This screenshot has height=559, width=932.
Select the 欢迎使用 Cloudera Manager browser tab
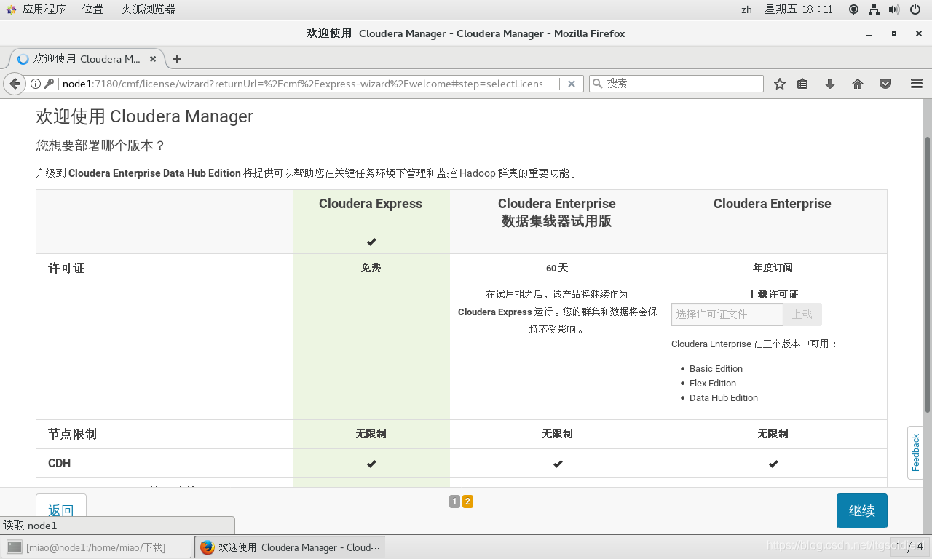[x=85, y=59]
